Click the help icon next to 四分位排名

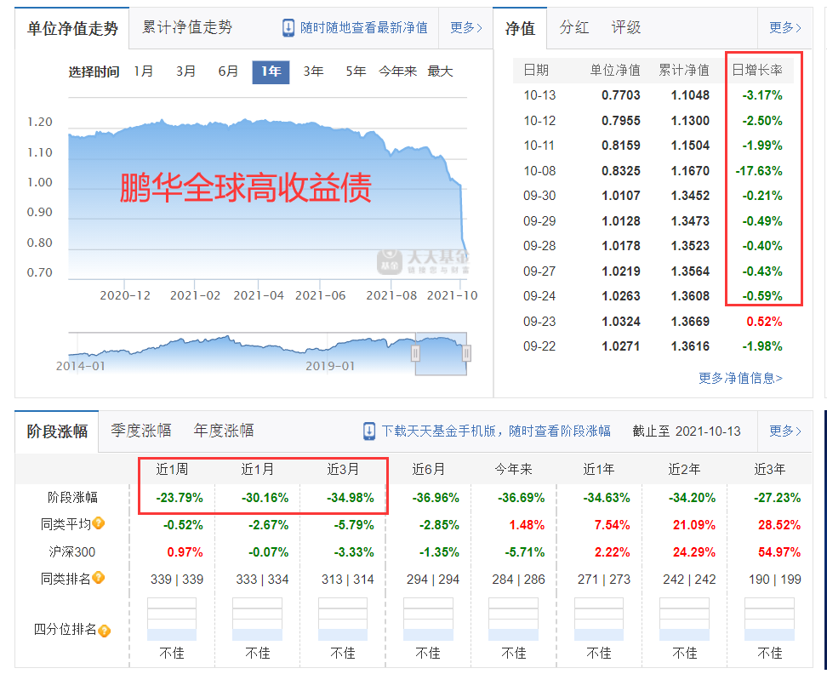click(105, 631)
